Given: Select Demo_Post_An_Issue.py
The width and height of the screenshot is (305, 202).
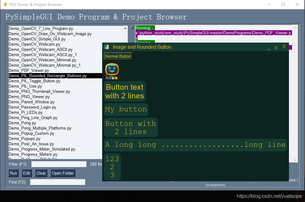Looking at the screenshot, I should click(31, 144).
